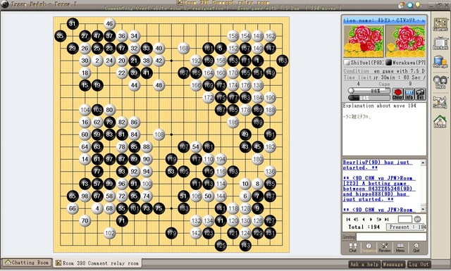Open the live broadcast TV icon
The width and height of the screenshot is (451, 271).
pos(440,44)
